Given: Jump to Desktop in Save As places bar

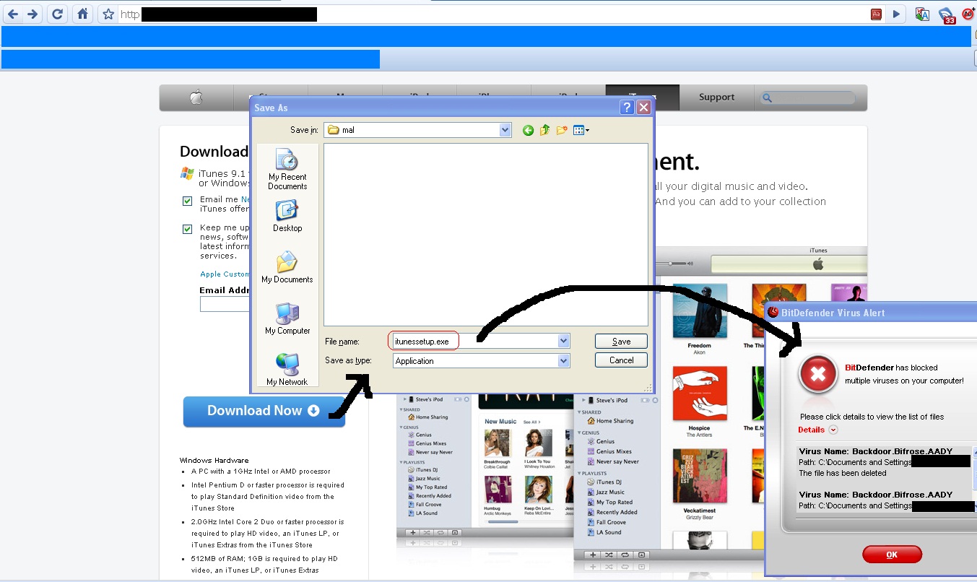Looking at the screenshot, I should (287, 216).
